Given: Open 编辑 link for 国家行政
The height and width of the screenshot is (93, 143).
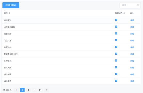Looking at the screenshot, I should [132, 34].
